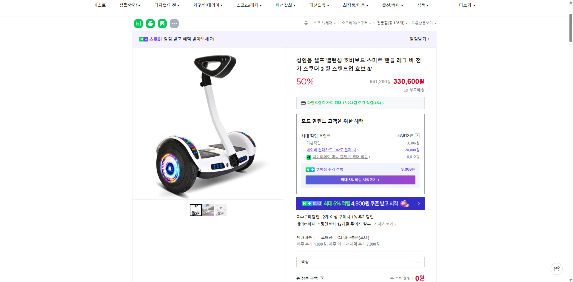Click the gray more options ellipsis icon
Image resolution: width=573 pixels, height=282 pixels.
[x=174, y=23]
